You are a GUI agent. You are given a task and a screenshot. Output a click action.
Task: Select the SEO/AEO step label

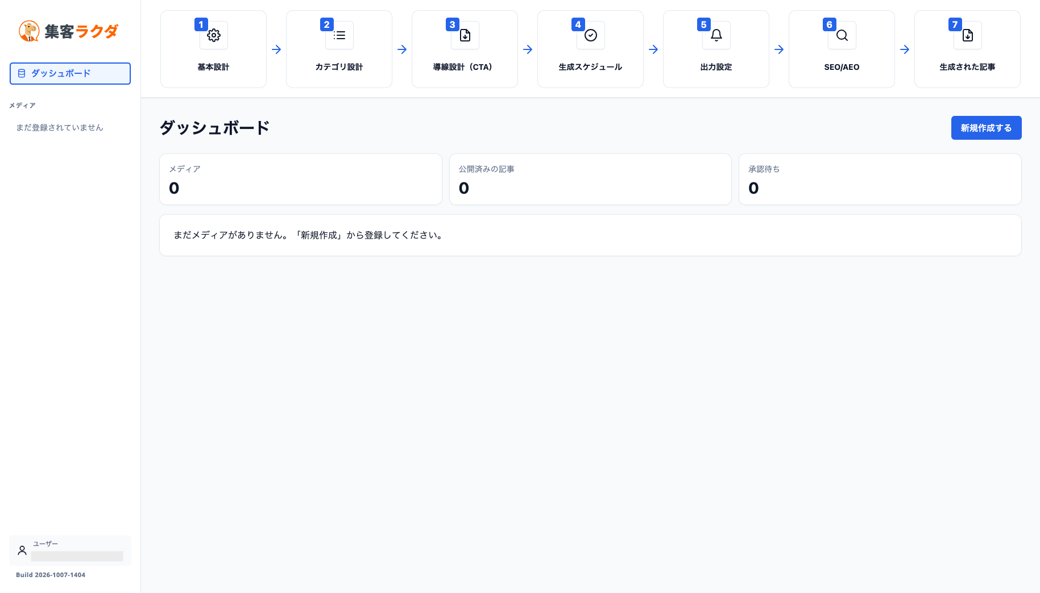pyautogui.click(x=842, y=67)
